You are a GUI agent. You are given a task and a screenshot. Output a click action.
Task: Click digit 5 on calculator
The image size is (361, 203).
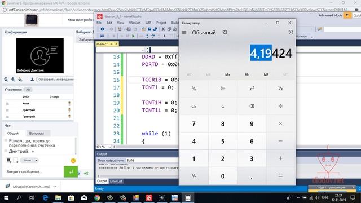[223, 141]
